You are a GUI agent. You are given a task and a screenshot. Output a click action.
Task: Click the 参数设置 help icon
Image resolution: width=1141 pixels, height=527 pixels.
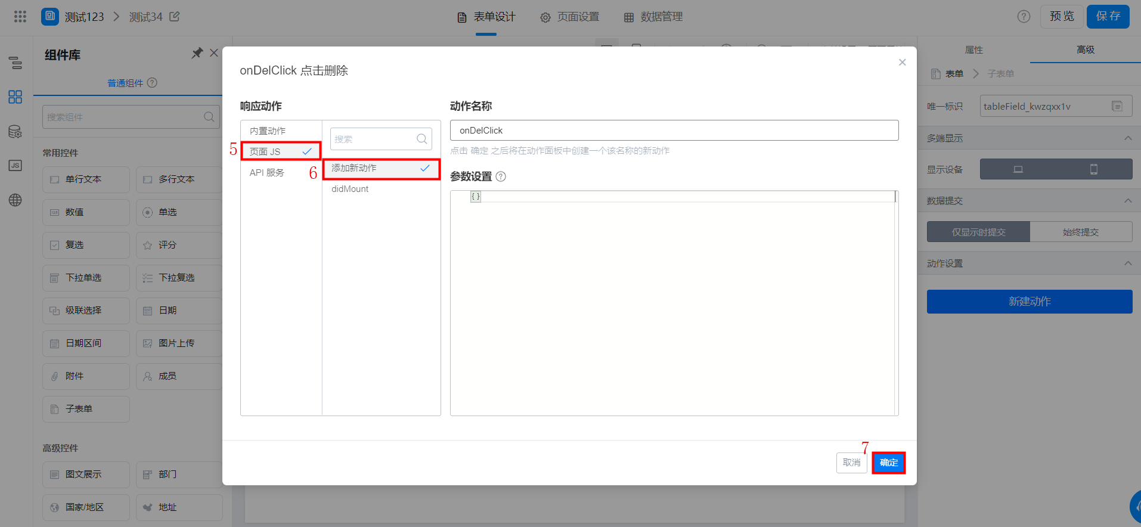501,176
